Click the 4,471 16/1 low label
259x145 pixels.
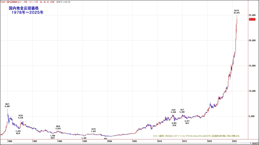click(187, 122)
